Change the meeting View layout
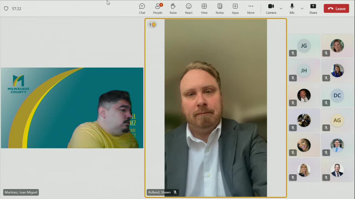The height and width of the screenshot is (199, 355). 204,9
